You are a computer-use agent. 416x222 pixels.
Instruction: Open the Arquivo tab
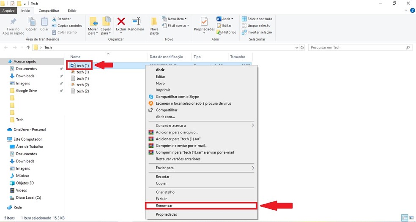click(x=8, y=11)
